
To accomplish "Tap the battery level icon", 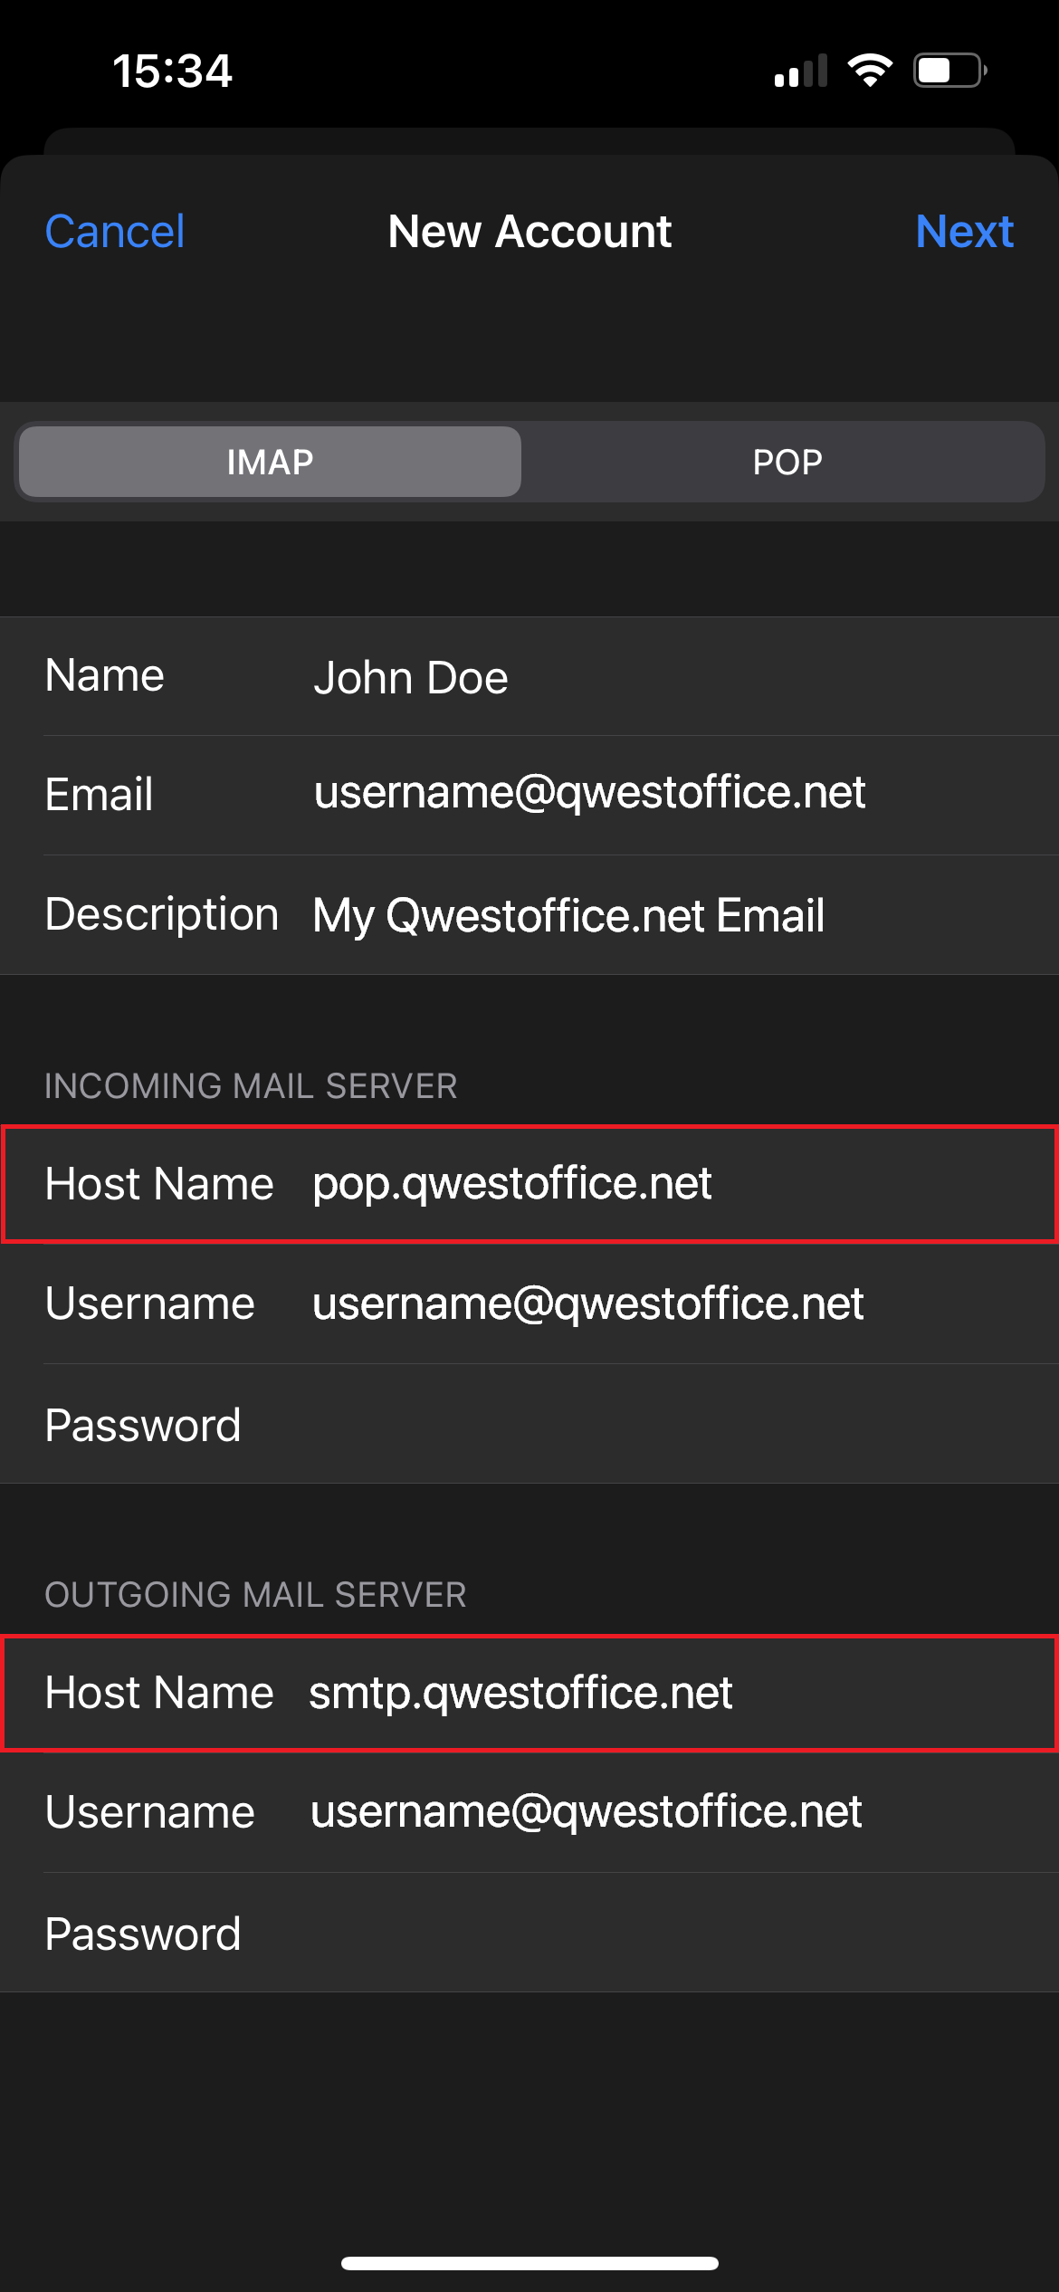I will point(949,71).
